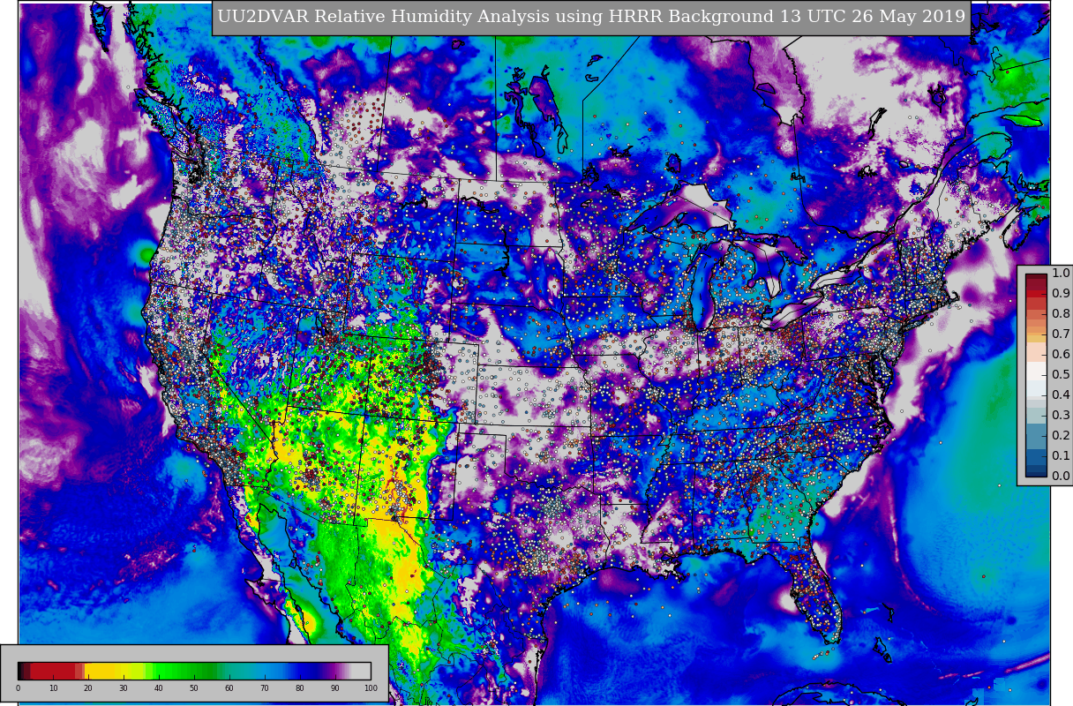Image resolution: width=1073 pixels, height=706 pixels.
Task: Click the UU2DVAR Relative Humidity Analysis title
Action: click(x=590, y=17)
